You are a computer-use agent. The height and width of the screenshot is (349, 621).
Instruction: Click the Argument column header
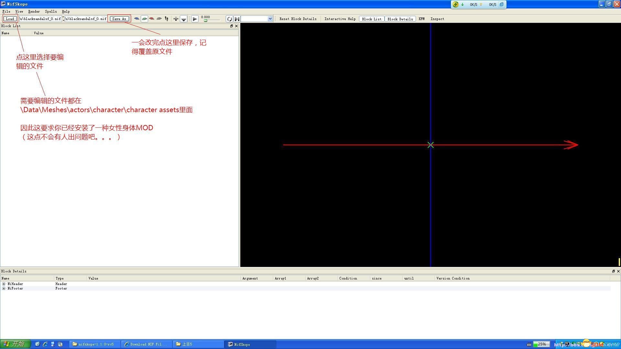click(x=257, y=278)
